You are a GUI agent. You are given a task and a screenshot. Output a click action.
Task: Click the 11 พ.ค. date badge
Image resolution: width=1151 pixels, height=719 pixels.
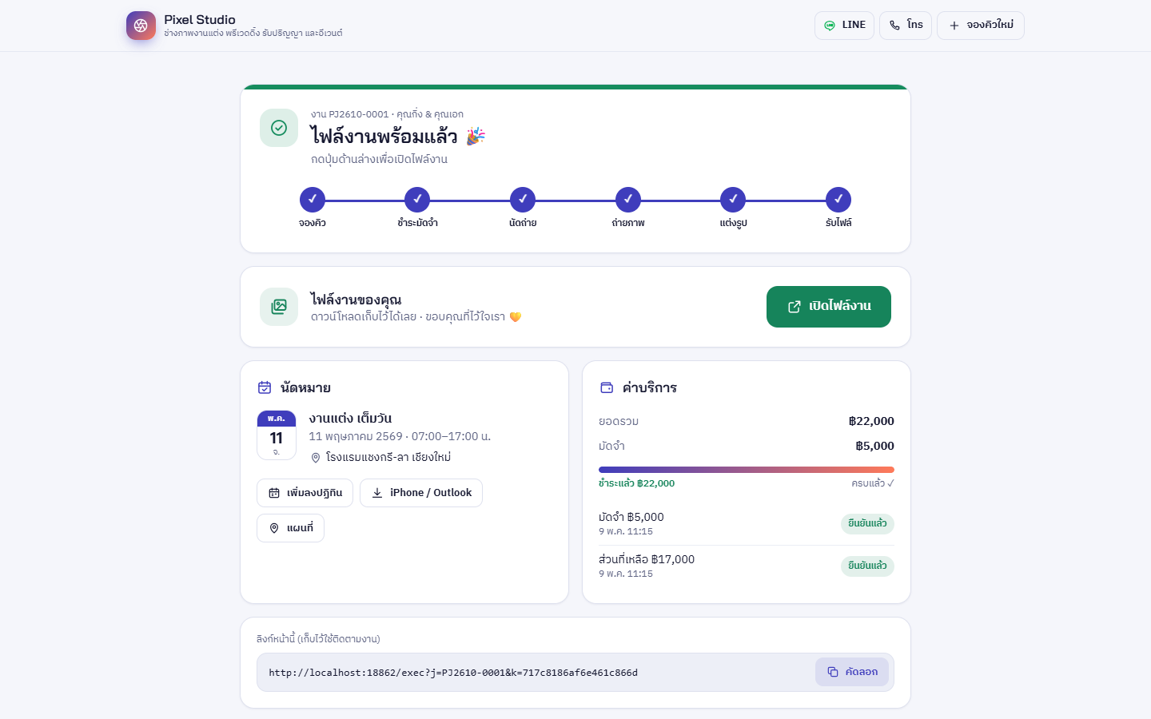pos(277,435)
